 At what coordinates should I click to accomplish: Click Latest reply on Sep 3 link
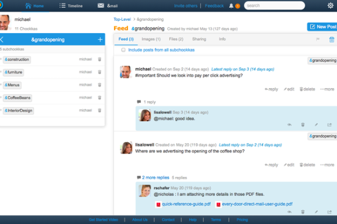tap(243, 69)
